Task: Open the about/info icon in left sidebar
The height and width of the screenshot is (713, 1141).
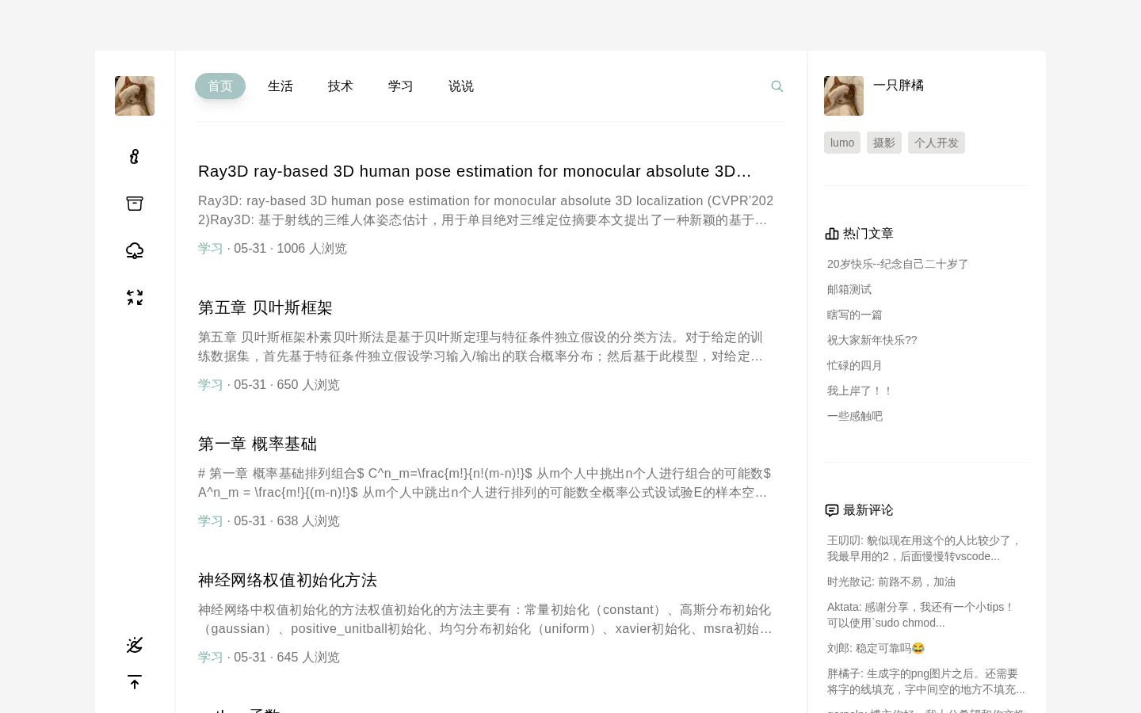Action: [135, 157]
